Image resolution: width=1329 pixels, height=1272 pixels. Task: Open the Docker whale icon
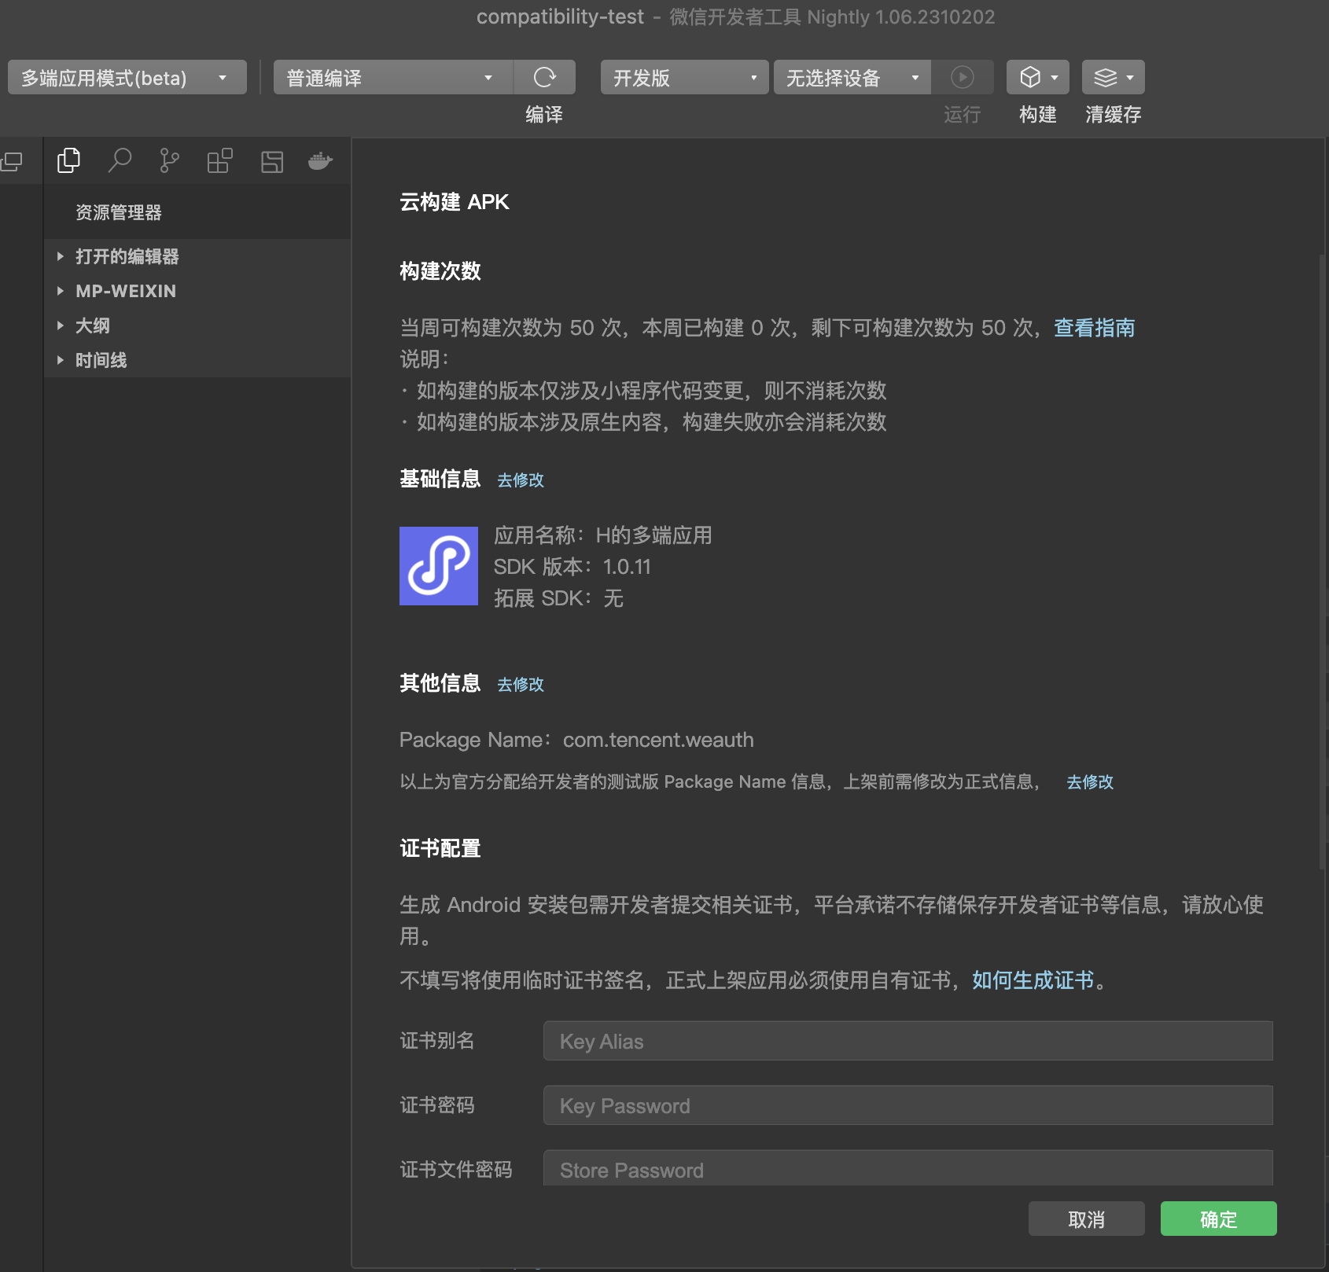click(320, 161)
